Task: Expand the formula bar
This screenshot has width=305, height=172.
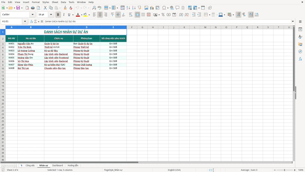Action: point(293,21)
